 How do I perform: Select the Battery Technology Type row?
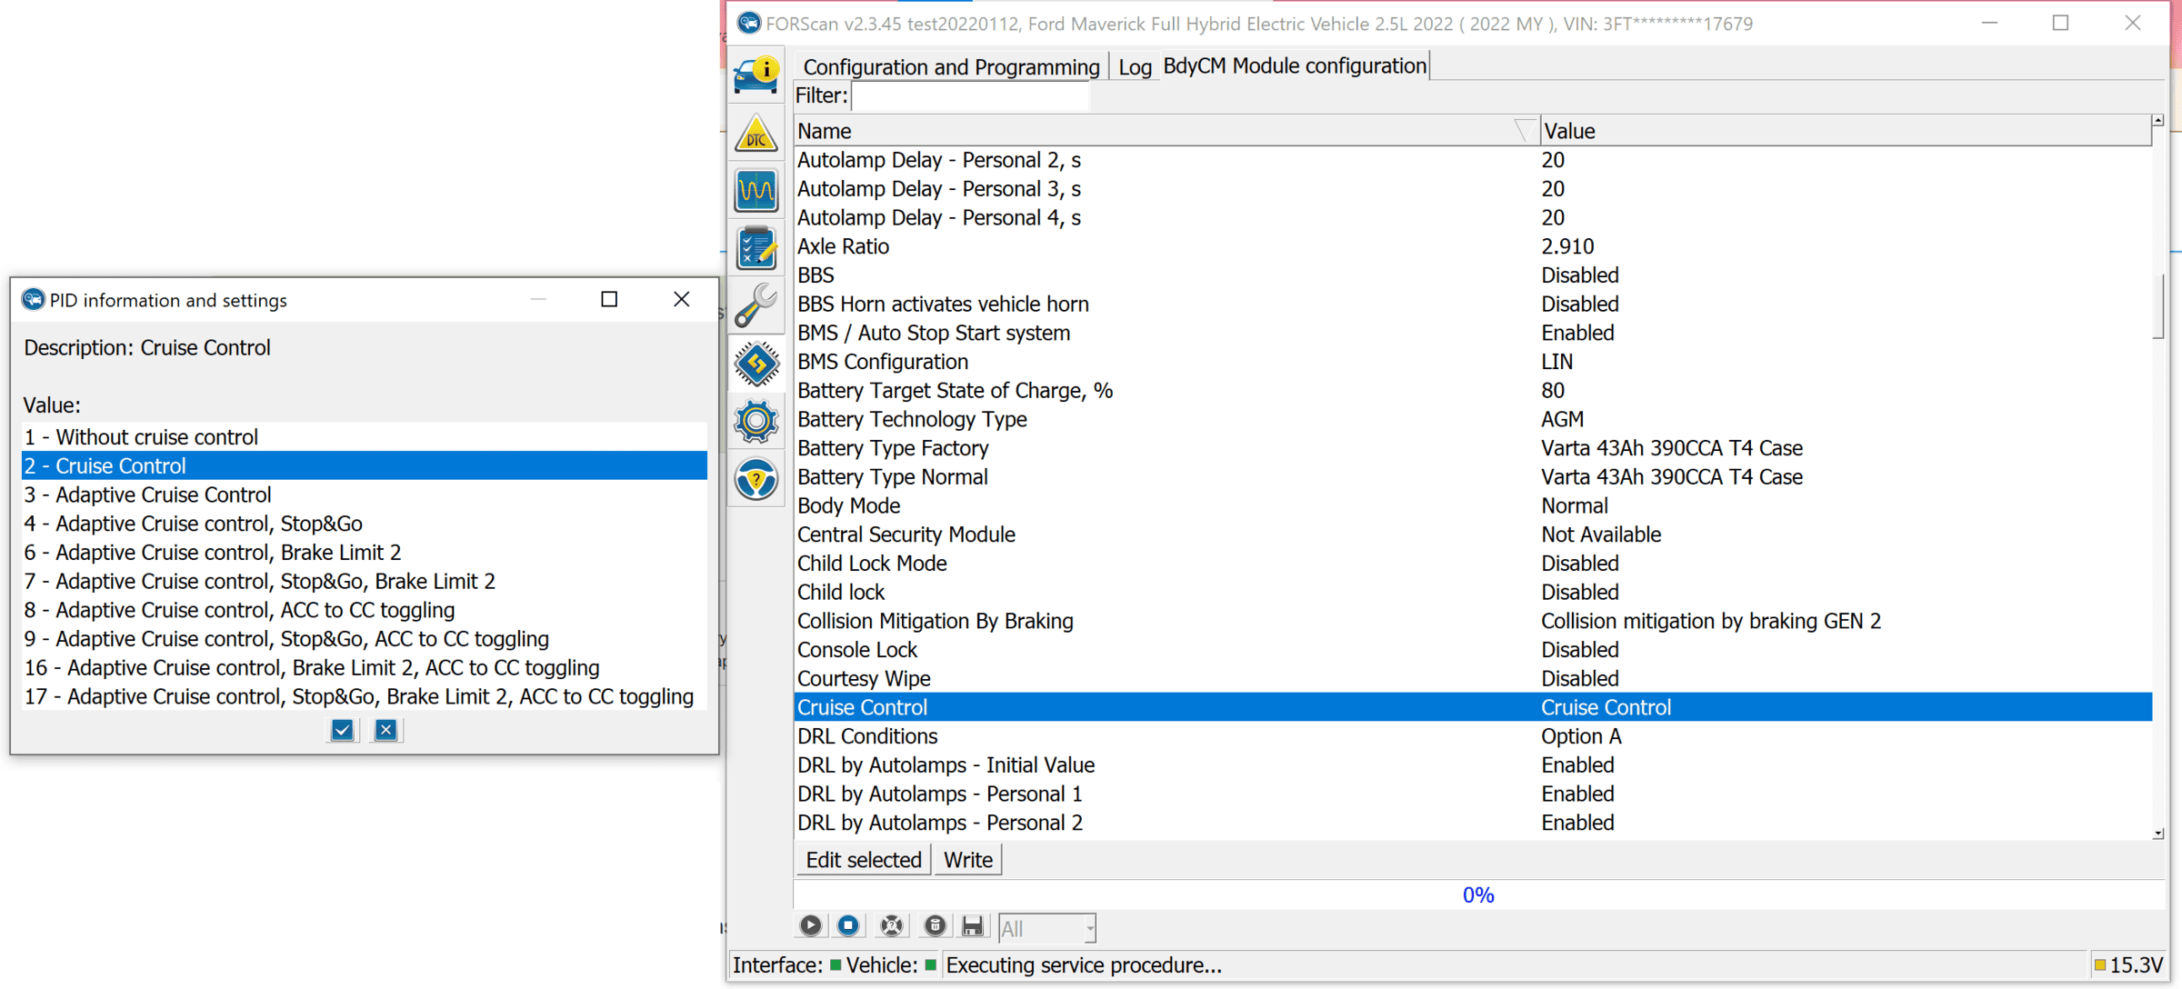pyautogui.click(x=1473, y=419)
